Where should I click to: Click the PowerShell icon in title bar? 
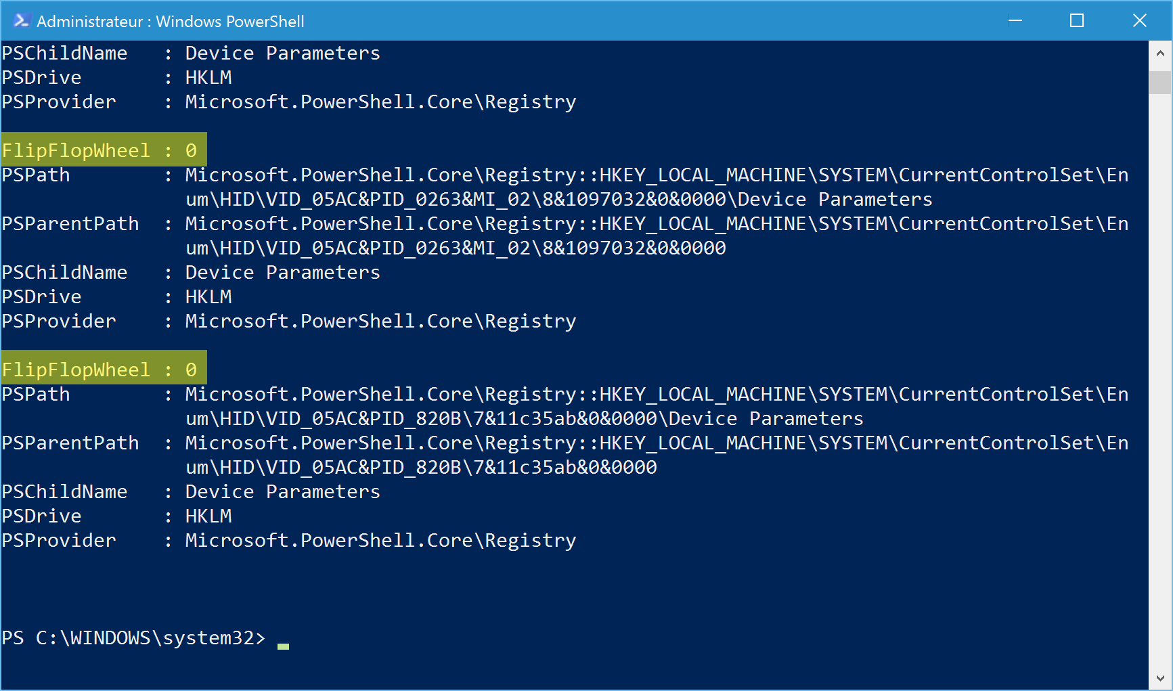pyautogui.click(x=21, y=20)
